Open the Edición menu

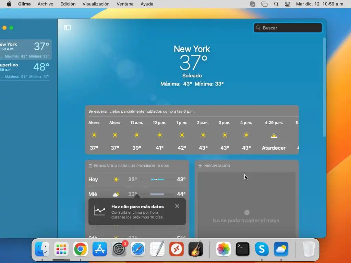68,4
